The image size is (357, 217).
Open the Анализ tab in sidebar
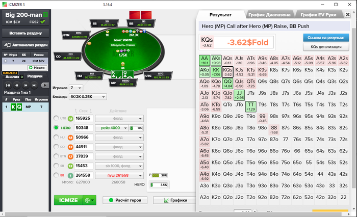point(12,76)
